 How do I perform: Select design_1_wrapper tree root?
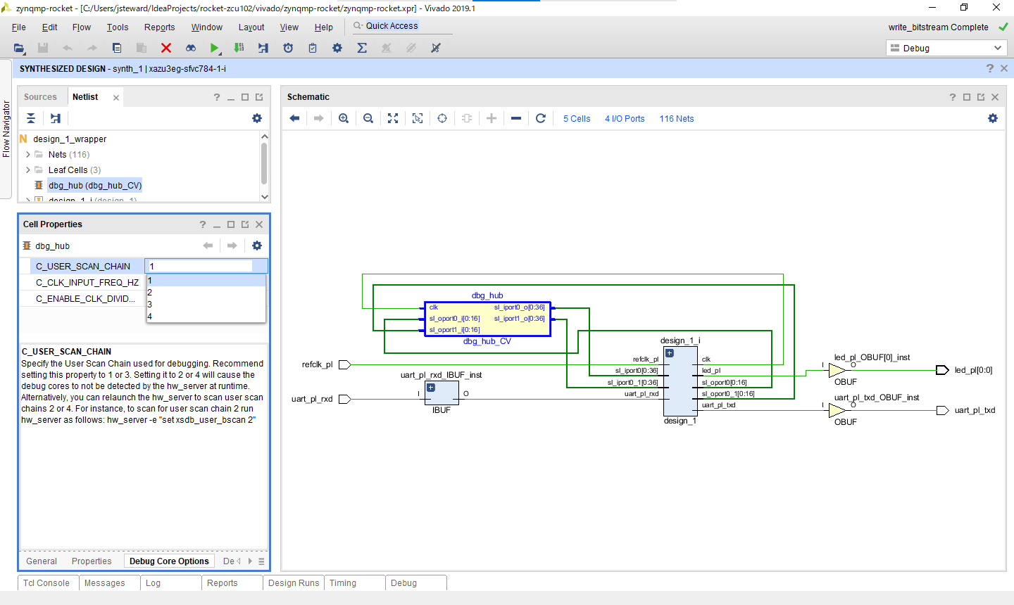70,139
